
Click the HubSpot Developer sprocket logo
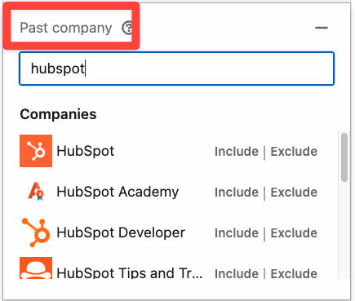point(36,232)
